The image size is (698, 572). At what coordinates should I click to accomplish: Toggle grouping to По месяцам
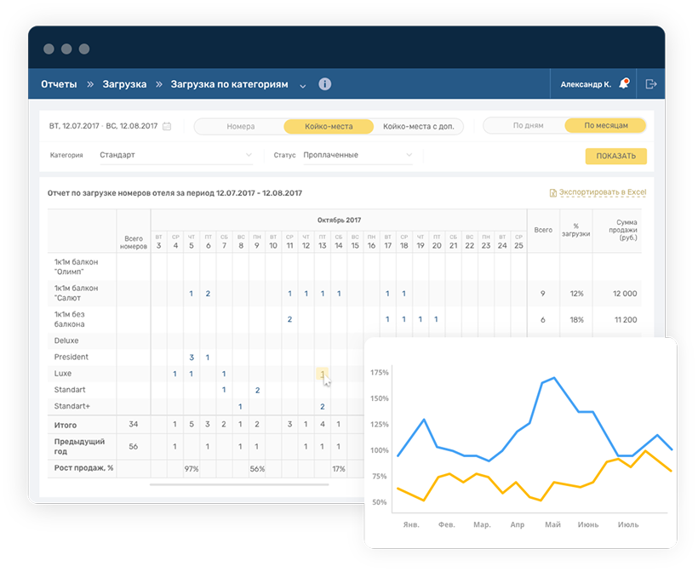606,125
